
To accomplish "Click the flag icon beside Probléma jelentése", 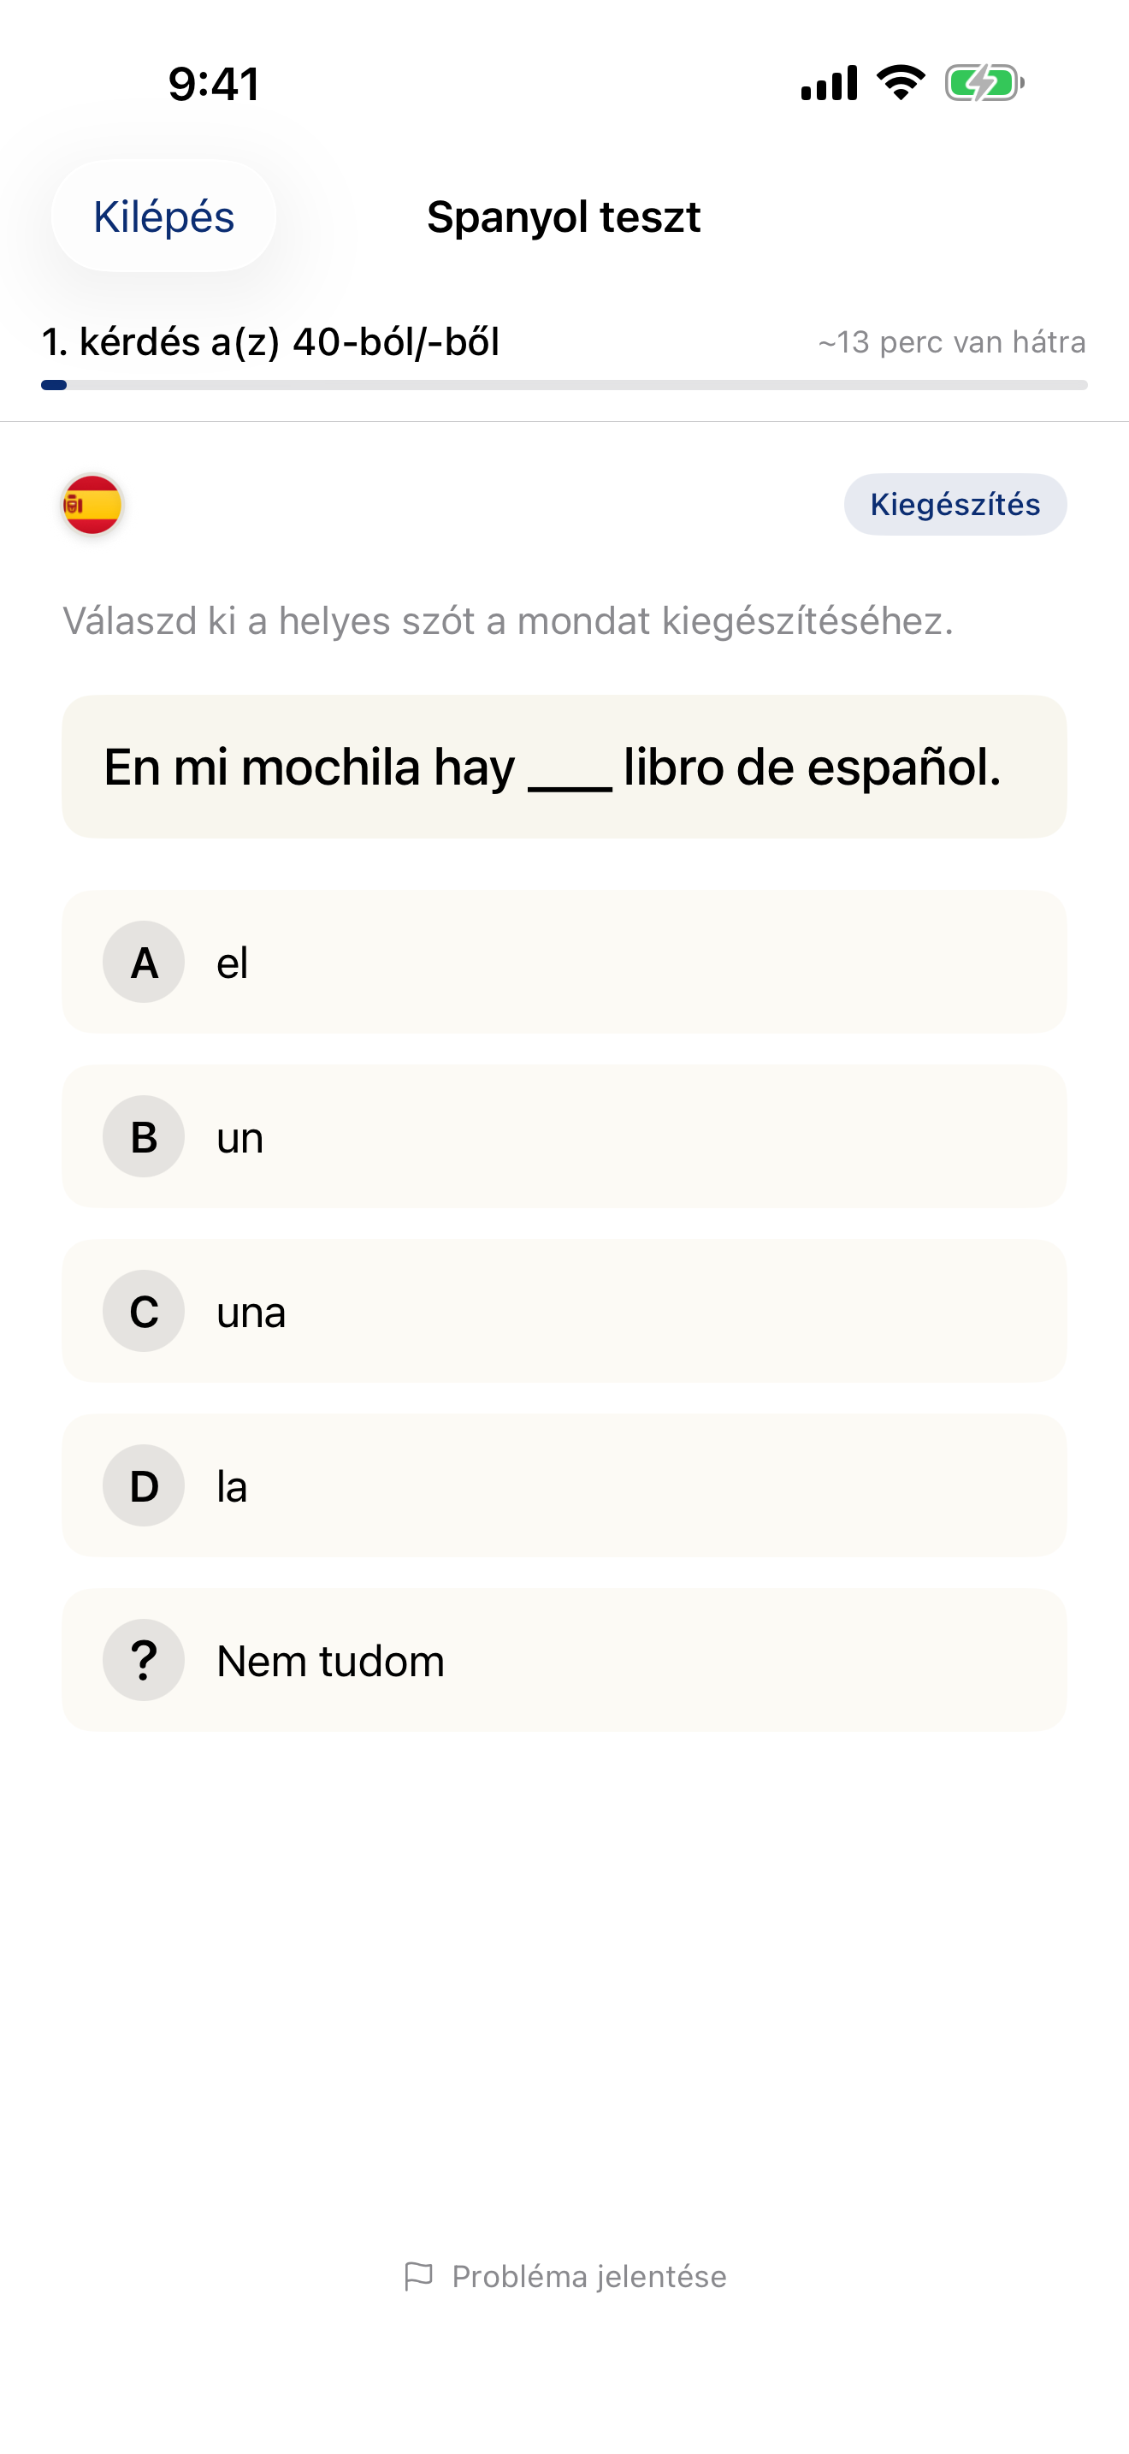I will tap(418, 2276).
